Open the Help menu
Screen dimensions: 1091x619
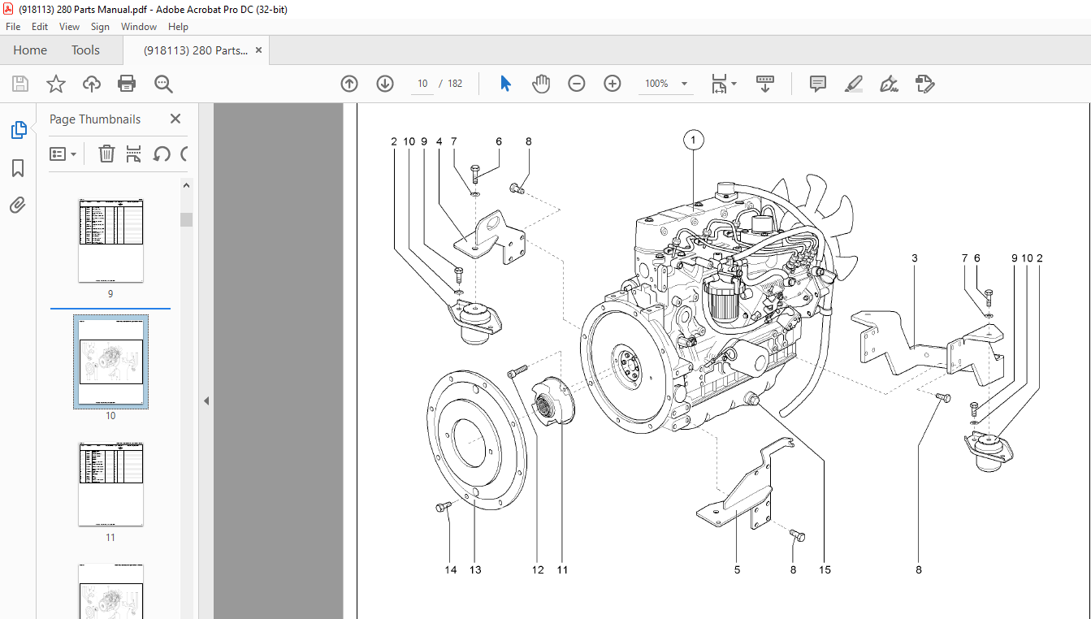178,27
